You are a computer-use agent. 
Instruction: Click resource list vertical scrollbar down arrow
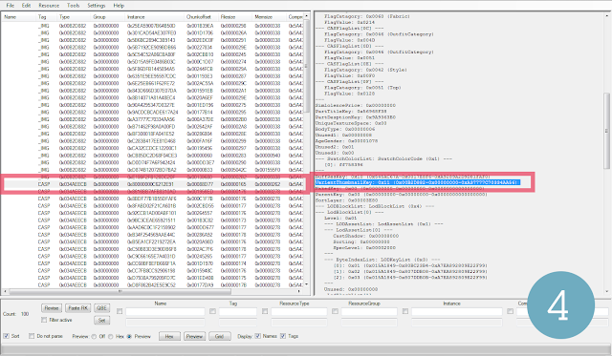pos(306,284)
